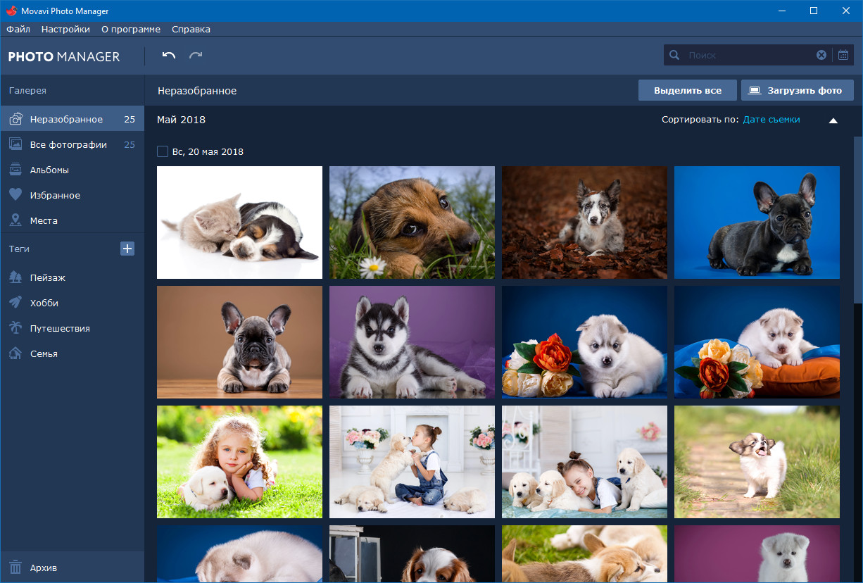The height and width of the screenshot is (583, 863).
Task: Select the white puppy beside flowers photo
Action: pos(584,342)
